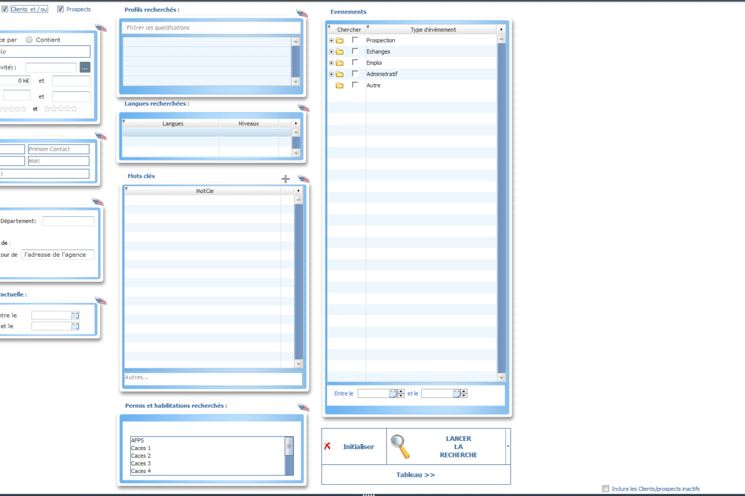Check the Echanges event checkbox
The height and width of the screenshot is (496, 745).
pyautogui.click(x=355, y=51)
